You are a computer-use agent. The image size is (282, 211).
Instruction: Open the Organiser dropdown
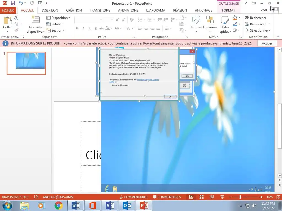pos(210,24)
